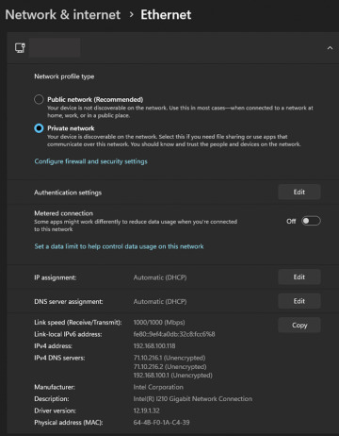Screen dimensions: 339x436
Task: Toggle the Metered connection switch
Action: coord(311,221)
